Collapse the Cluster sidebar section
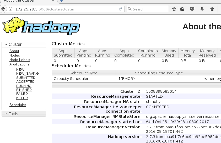Viewport: 221px width, 143px height. click(x=24, y=45)
